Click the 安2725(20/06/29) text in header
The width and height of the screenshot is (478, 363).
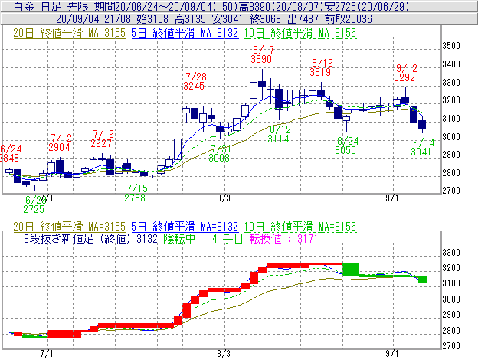[367, 6]
